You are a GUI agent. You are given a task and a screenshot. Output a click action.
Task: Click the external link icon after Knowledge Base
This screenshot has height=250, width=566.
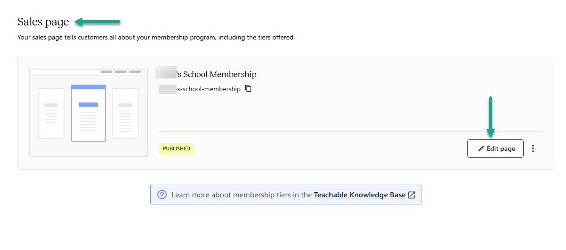pos(412,195)
